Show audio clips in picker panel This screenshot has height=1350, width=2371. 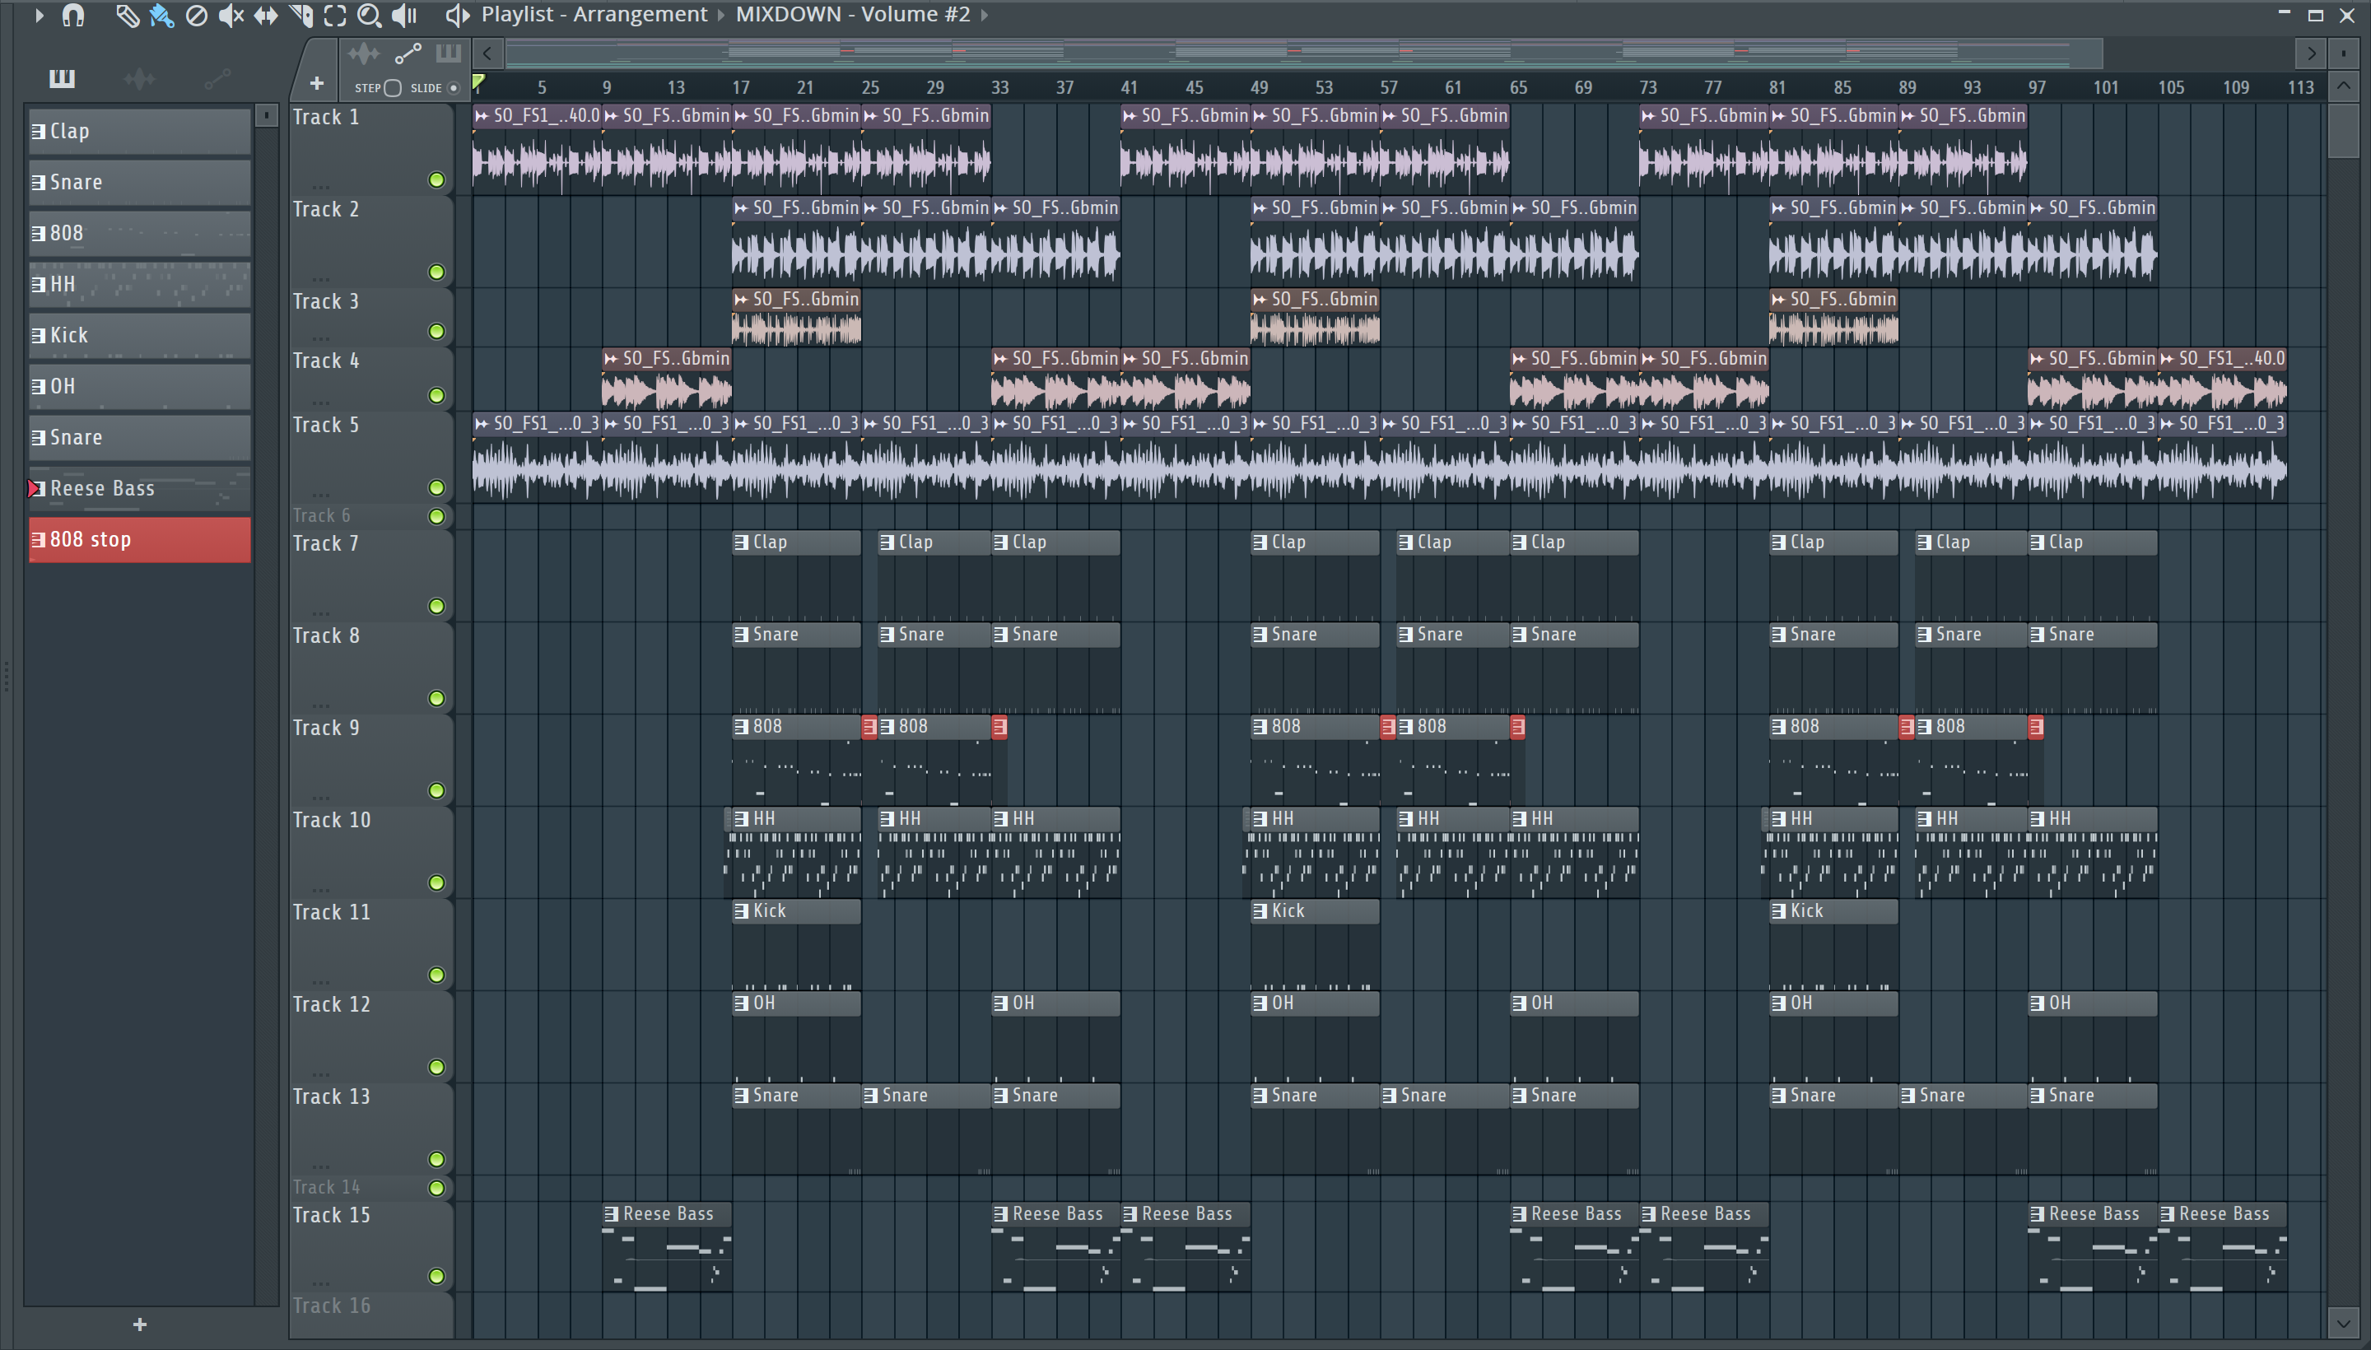click(x=139, y=79)
